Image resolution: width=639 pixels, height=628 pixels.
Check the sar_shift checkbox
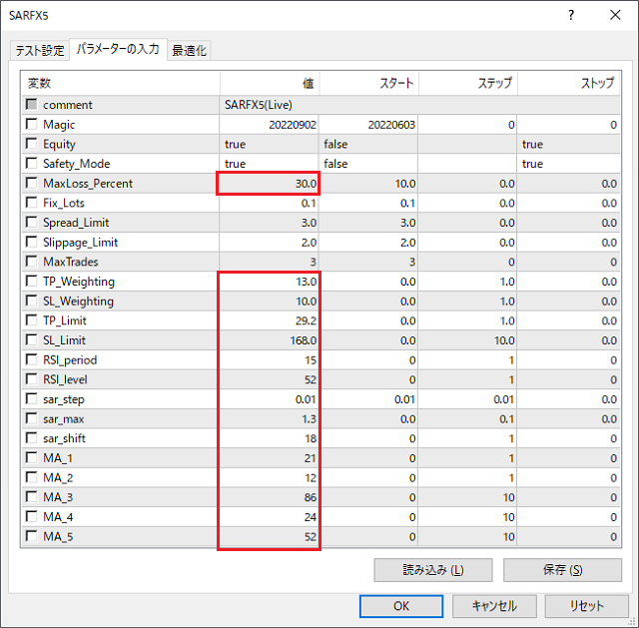[x=31, y=437]
